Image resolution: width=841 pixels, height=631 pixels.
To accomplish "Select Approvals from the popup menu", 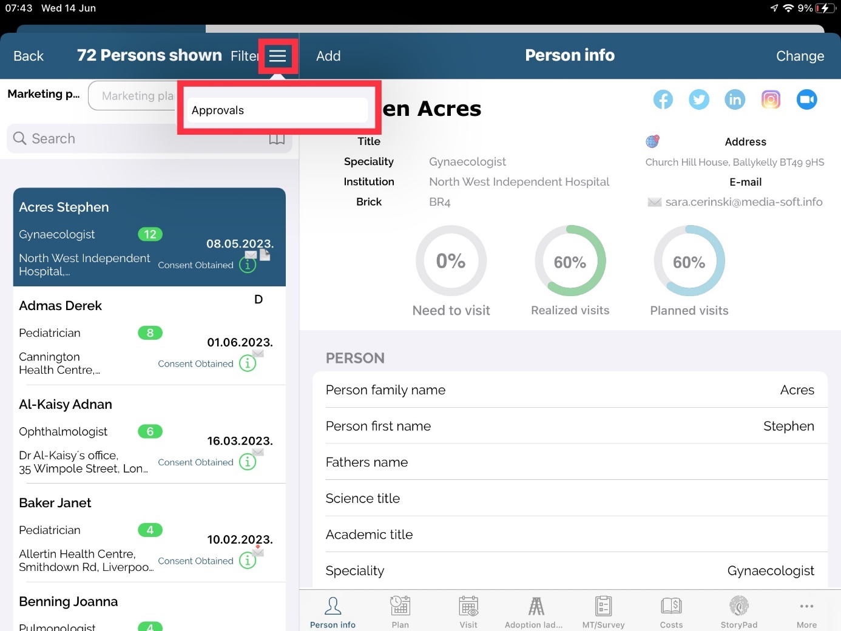I will [277, 110].
